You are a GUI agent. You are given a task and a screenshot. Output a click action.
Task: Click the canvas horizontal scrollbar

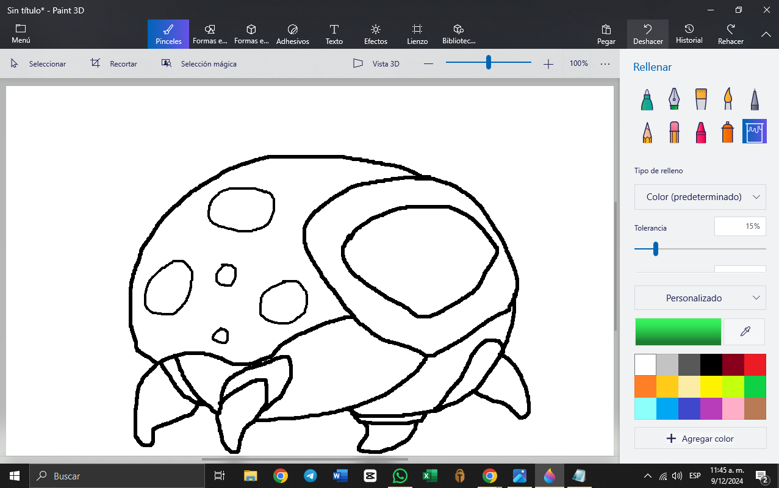pyautogui.click(x=305, y=459)
